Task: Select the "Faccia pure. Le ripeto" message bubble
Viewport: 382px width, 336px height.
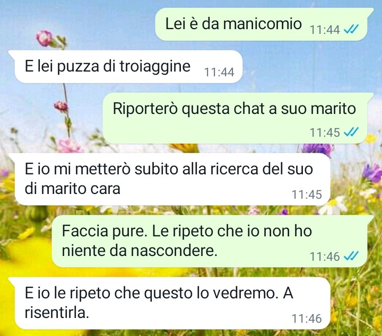Action: click(213, 241)
